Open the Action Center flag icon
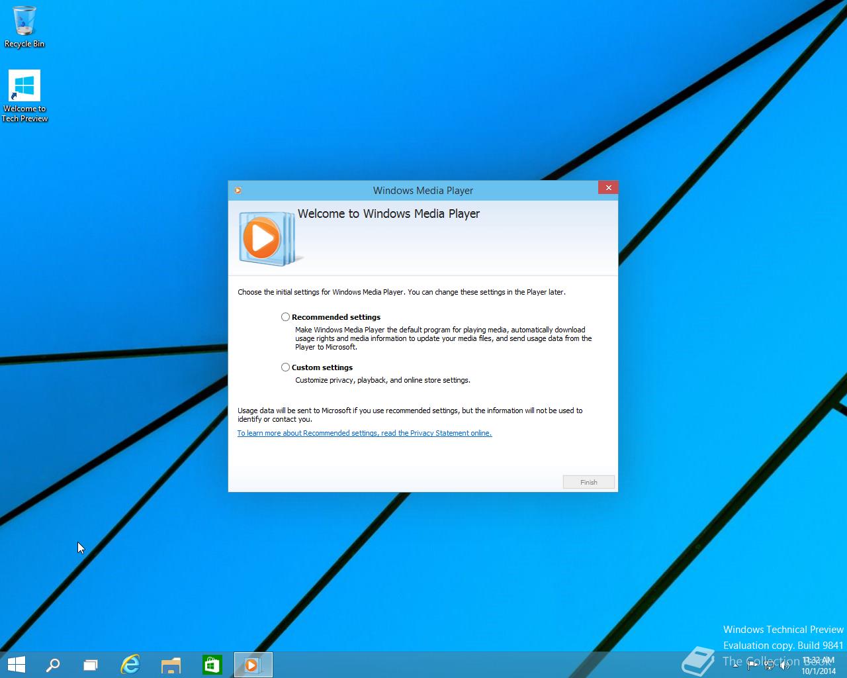This screenshot has width=847, height=678. tap(752, 665)
